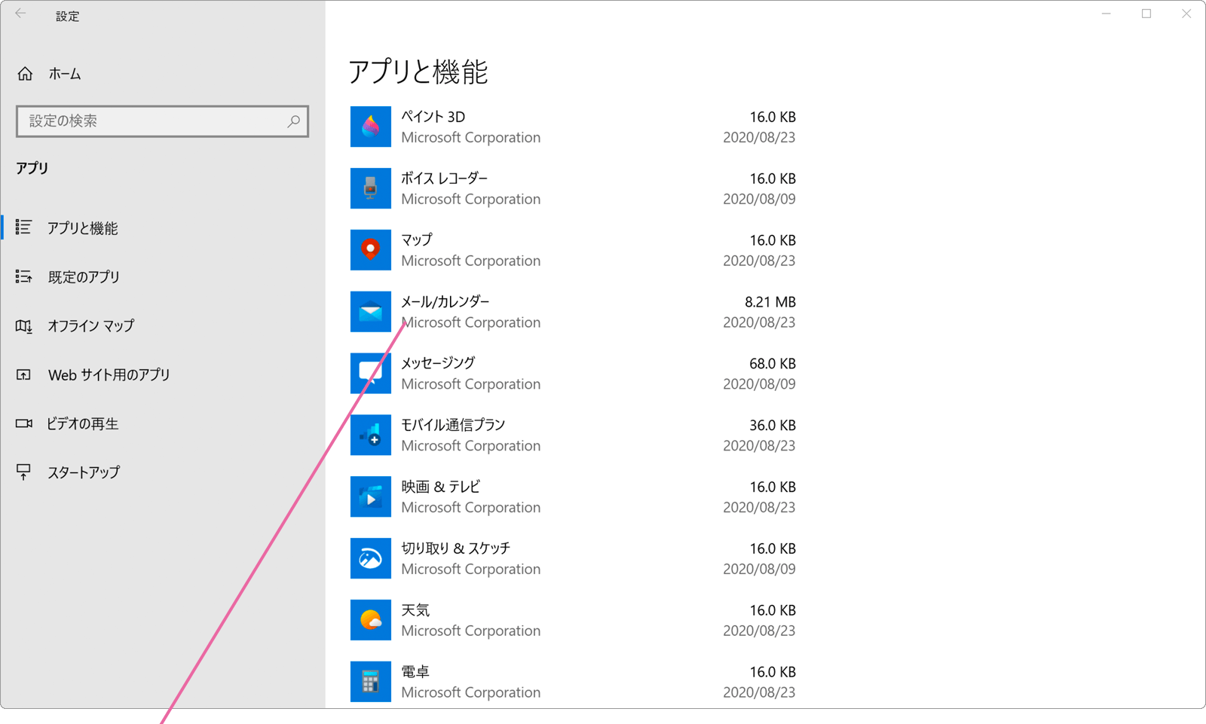Image resolution: width=1206 pixels, height=724 pixels.
Task: Select the メッセージング app name
Action: pyautogui.click(x=438, y=364)
